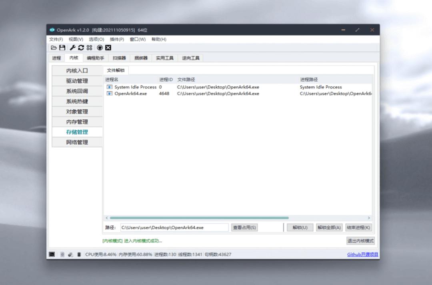Viewport: 432px width, 285px height.
Task: Click the 解锁全部(A) button
Action: [x=329, y=227]
